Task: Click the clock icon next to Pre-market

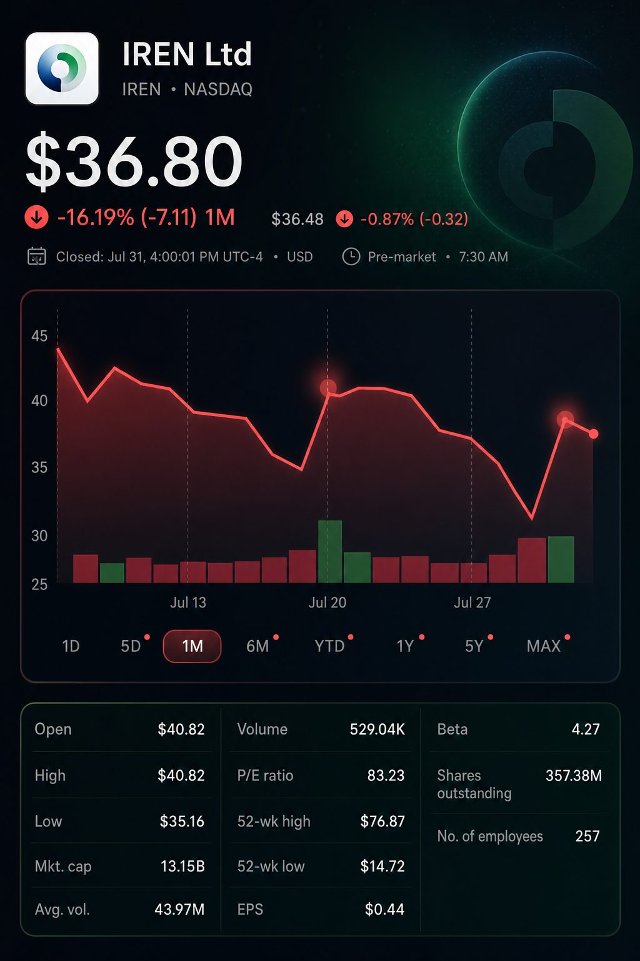Action: pos(351,257)
